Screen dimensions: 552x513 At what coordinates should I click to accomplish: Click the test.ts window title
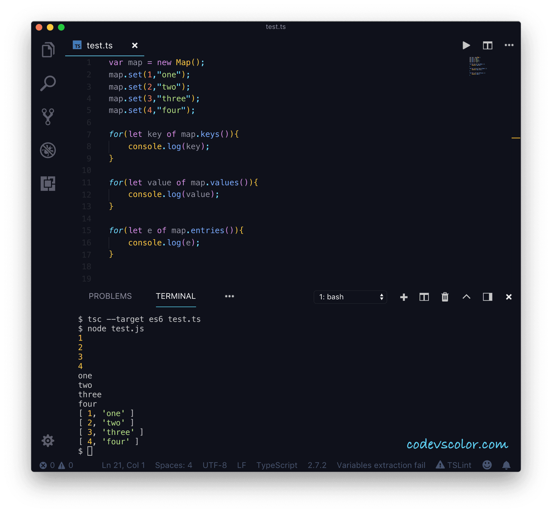click(276, 27)
